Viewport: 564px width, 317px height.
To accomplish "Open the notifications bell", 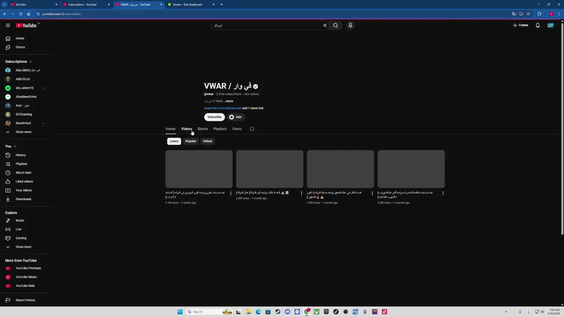I will click(x=538, y=25).
